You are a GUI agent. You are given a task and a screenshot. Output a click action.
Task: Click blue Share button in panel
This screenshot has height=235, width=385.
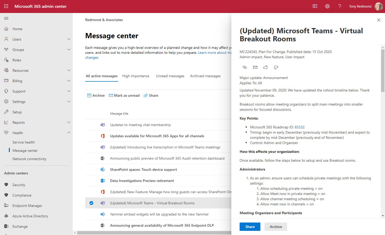click(x=250, y=227)
